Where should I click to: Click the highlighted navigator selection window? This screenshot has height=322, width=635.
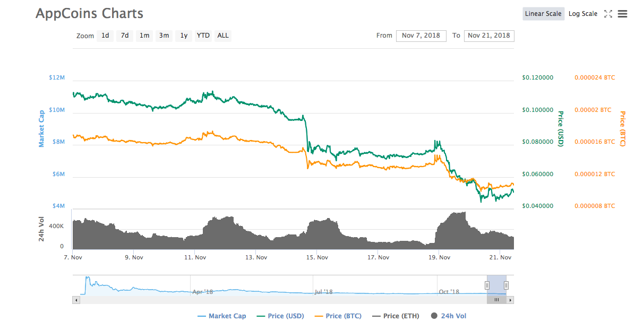(x=496, y=285)
